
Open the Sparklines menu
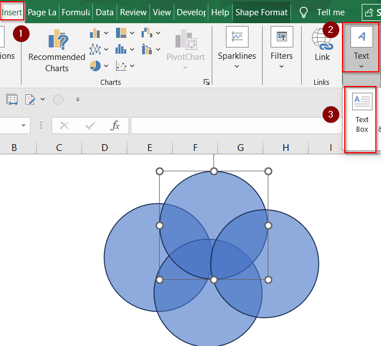tap(237, 48)
